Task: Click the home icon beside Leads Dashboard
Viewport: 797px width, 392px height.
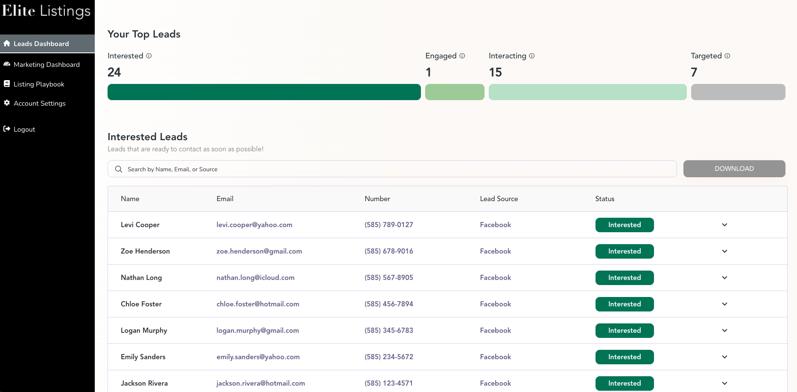Action: (x=7, y=43)
